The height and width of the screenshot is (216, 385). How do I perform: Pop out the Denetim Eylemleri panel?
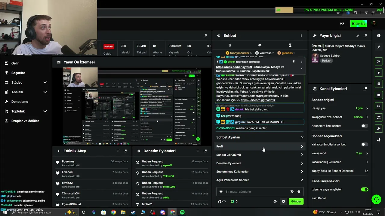[205, 151]
